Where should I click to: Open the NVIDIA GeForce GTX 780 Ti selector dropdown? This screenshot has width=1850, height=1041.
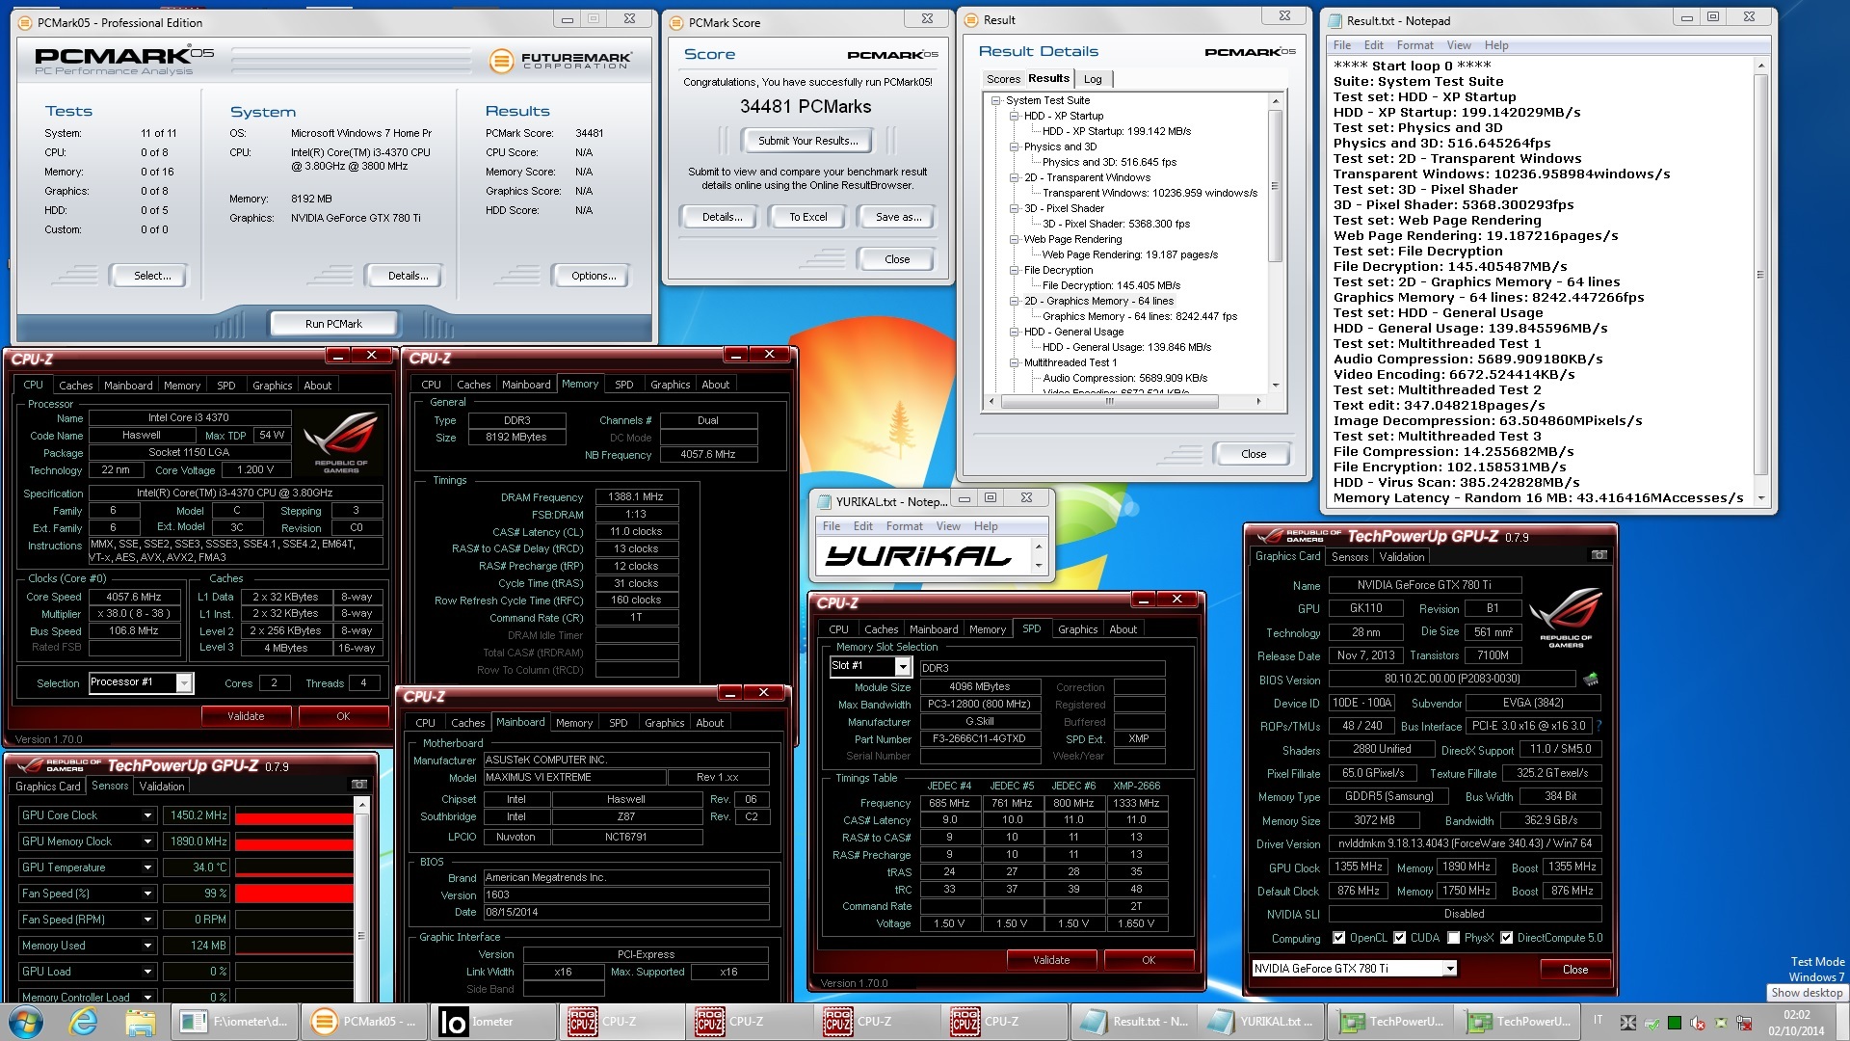[x=1449, y=969]
